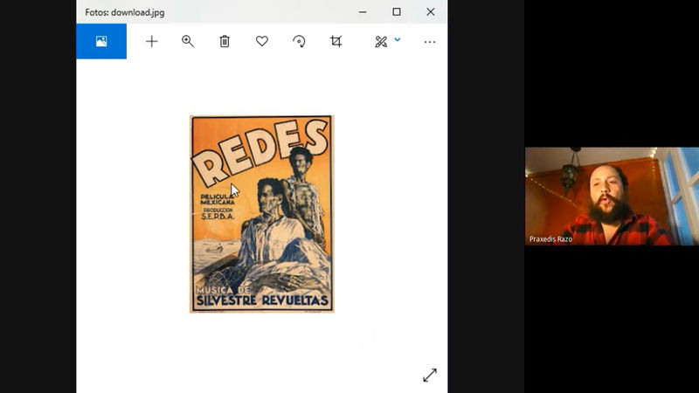This screenshot has width=699, height=393.
Task: Click the Add to plus icon
Action: coord(151,41)
